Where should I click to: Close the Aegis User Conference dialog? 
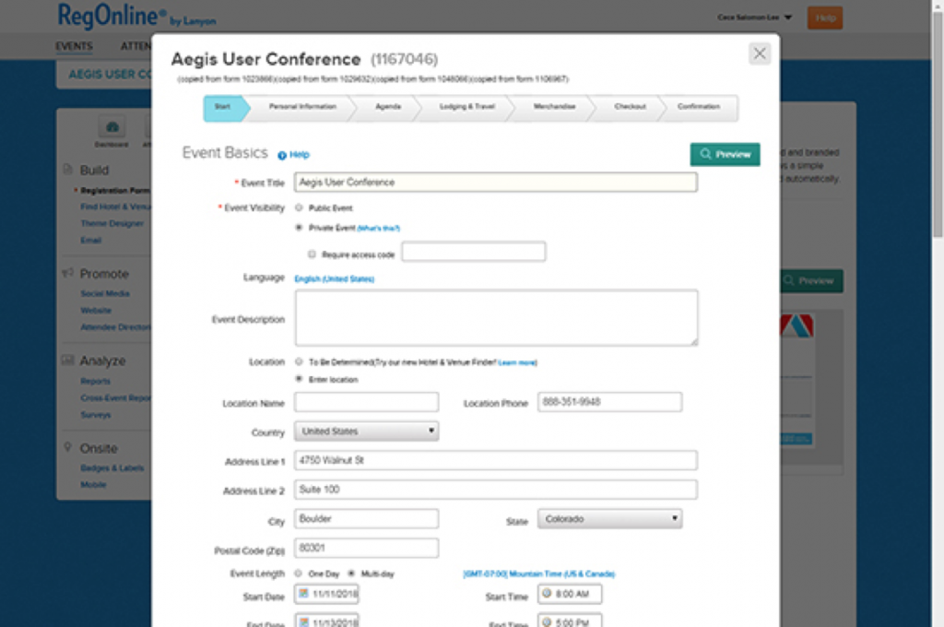pos(760,53)
